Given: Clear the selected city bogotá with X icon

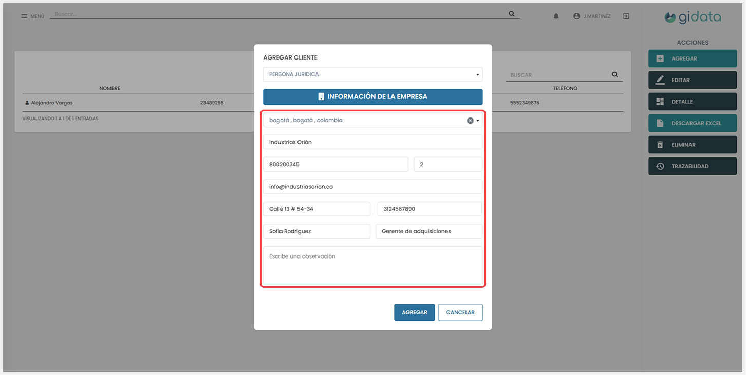Looking at the screenshot, I should [470, 121].
